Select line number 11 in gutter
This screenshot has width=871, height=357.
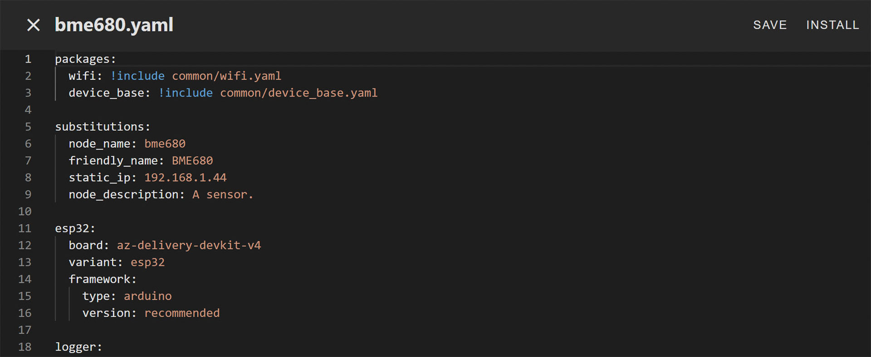tap(25, 228)
